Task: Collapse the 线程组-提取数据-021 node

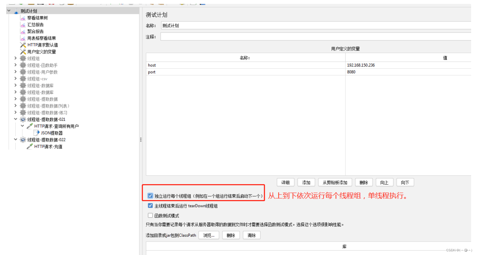Action: pos(15,119)
